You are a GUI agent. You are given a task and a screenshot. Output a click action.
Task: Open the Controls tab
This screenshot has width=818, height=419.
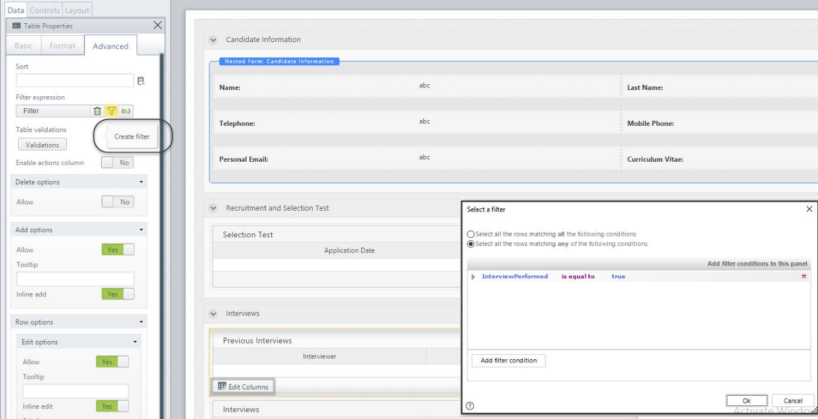point(44,10)
